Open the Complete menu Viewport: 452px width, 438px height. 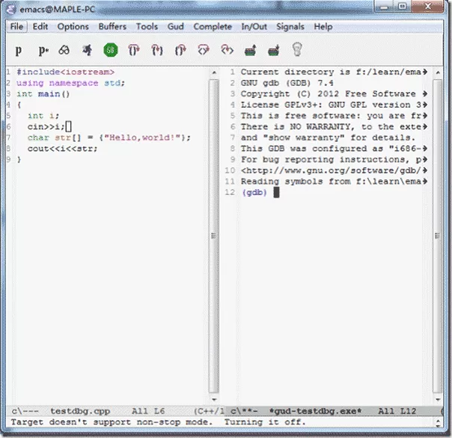click(213, 26)
